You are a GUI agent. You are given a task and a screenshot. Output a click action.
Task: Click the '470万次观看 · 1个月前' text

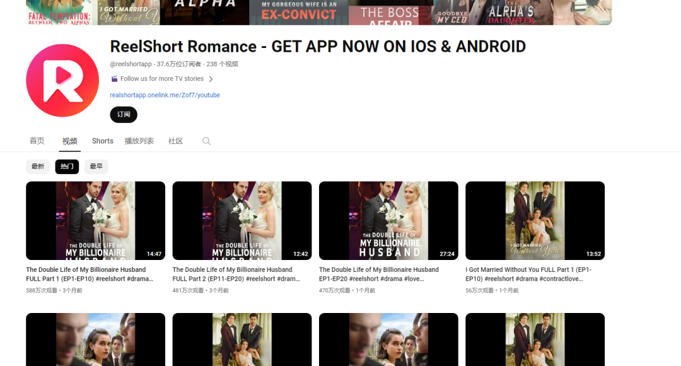pyautogui.click(x=347, y=290)
